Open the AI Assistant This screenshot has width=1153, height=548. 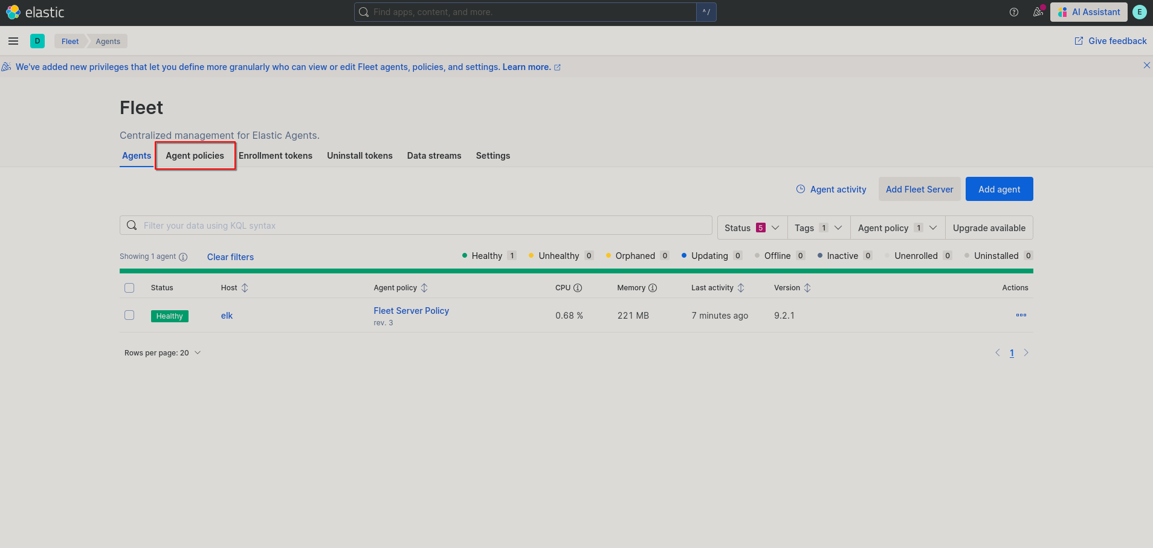point(1089,12)
